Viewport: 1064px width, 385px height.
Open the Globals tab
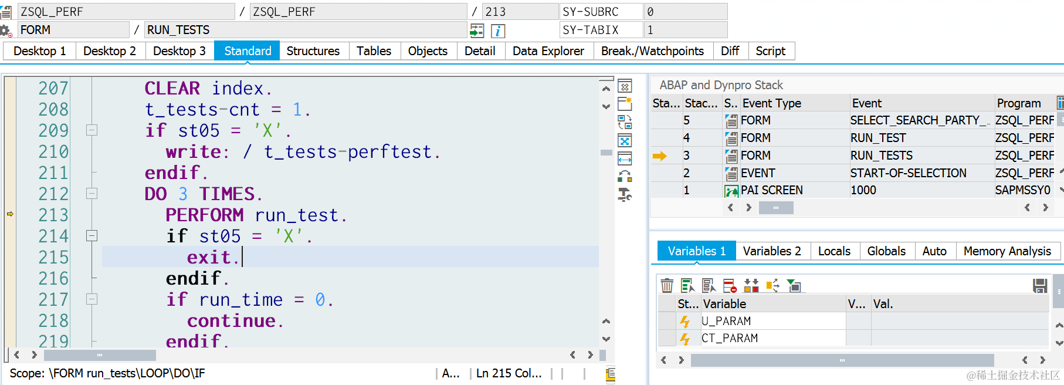click(x=886, y=251)
